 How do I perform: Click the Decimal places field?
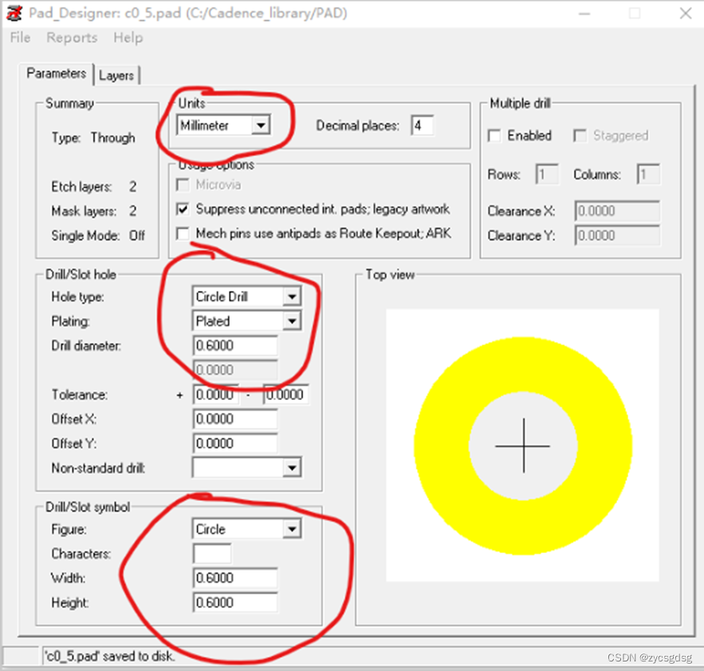tap(422, 125)
